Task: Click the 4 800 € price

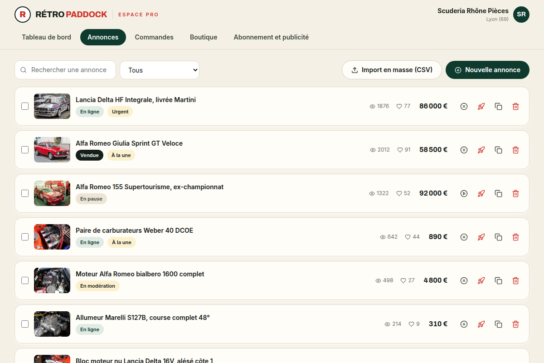Action: tap(436, 280)
